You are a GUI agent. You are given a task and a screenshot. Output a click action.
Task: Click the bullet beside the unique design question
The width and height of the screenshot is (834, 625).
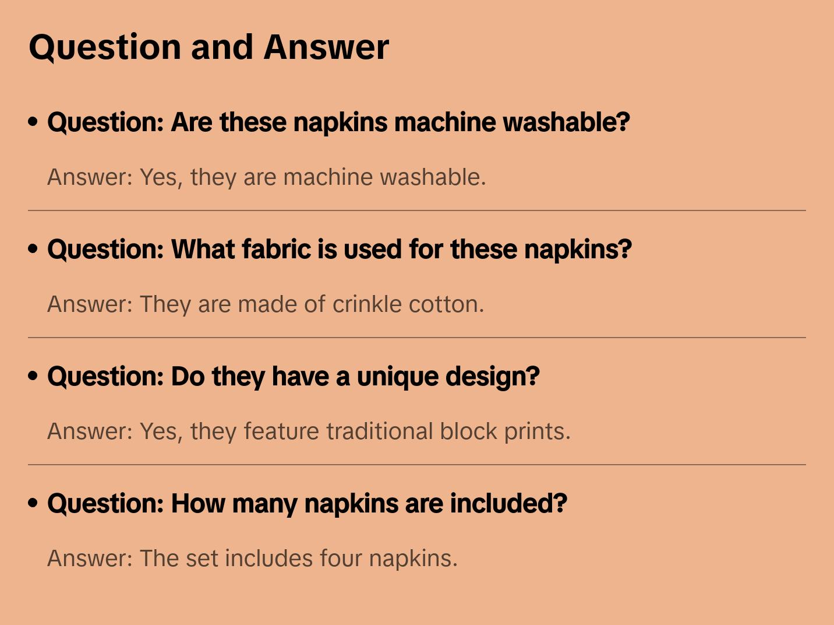click(x=33, y=376)
